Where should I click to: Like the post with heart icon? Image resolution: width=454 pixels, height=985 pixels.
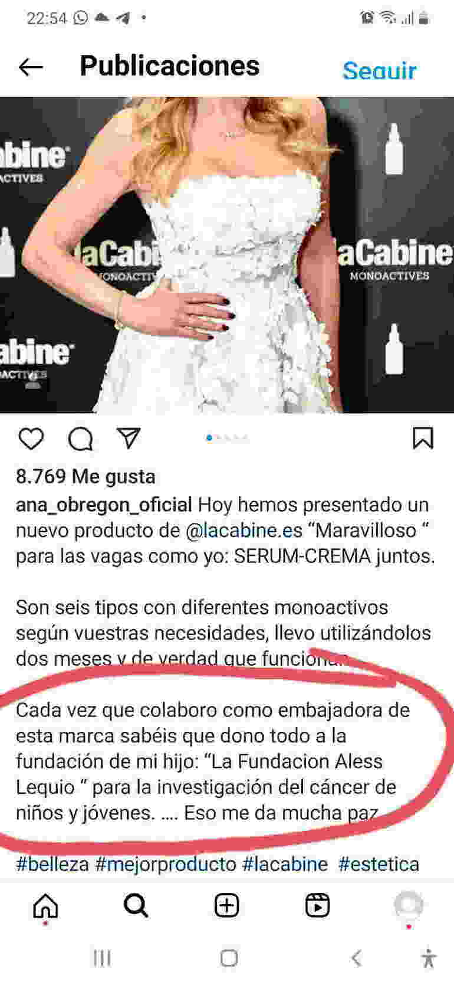(x=31, y=439)
